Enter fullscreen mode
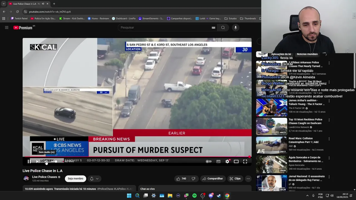The height and width of the screenshot is (200, 356). click(x=245, y=161)
